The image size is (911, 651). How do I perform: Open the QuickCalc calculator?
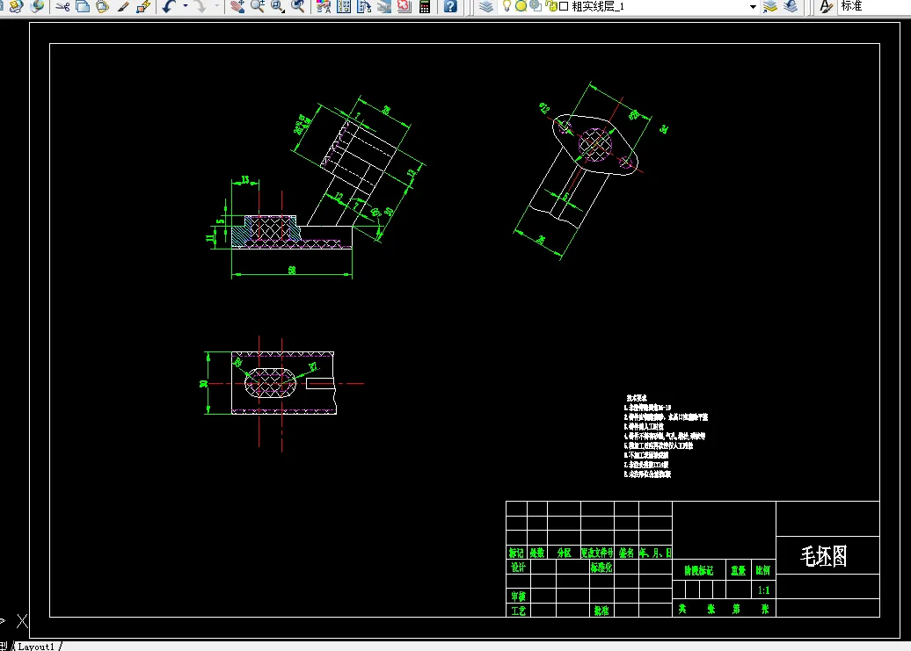pyautogui.click(x=425, y=6)
